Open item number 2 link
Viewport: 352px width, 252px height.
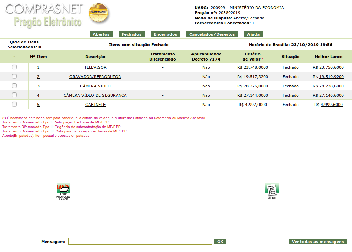point(38,77)
